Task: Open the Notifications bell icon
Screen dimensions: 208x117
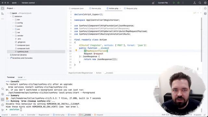Action: click(205, 8)
